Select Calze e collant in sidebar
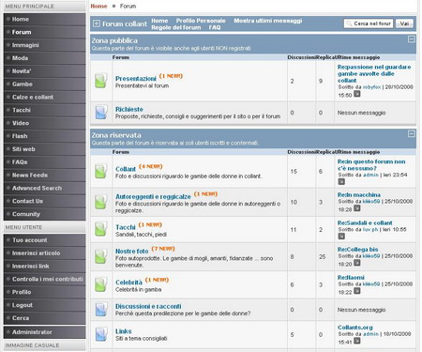Image resolution: width=422 pixels, height=352 pixels. pos(44,97)
